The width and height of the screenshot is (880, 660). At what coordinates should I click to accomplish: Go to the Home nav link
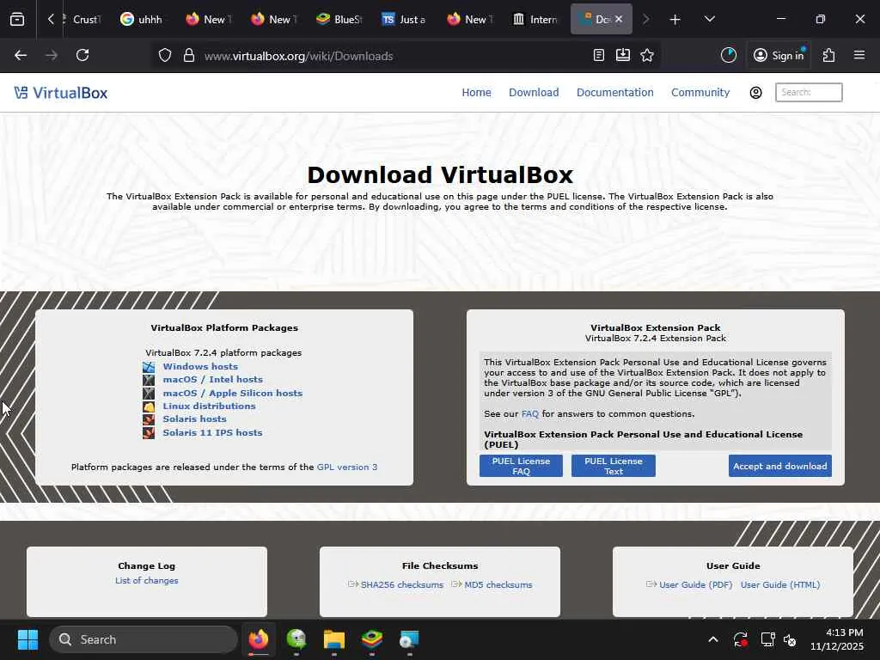(476, 93)
